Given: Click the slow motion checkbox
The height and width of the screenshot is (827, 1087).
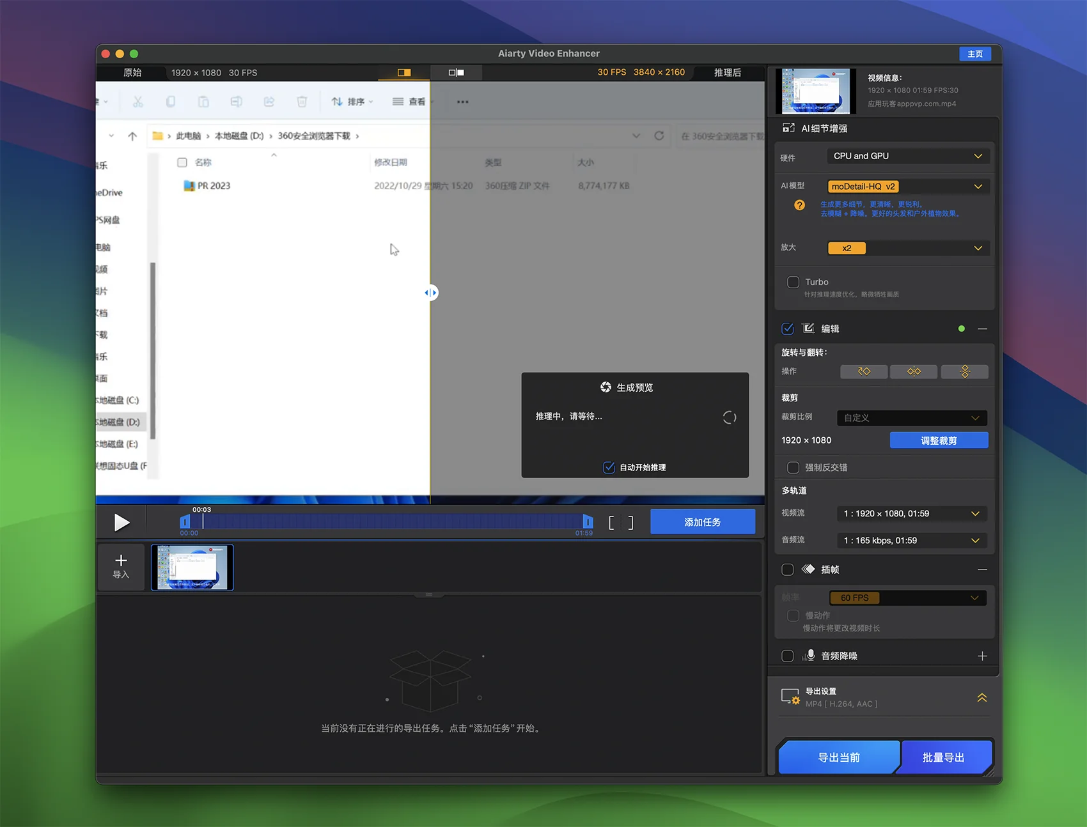Looking at the screenshot, I should tap(793, 615).
